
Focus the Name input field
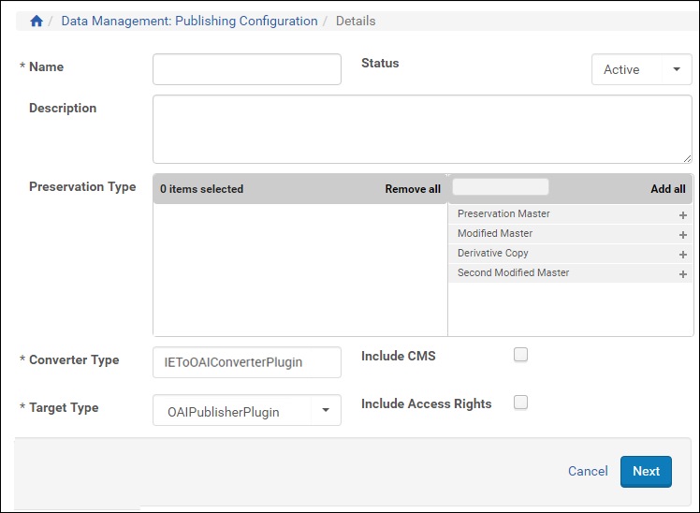pos(247,69)
